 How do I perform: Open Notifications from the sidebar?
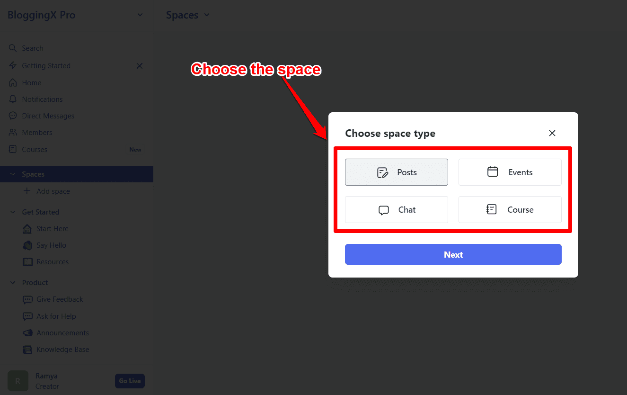coord(42,99)
